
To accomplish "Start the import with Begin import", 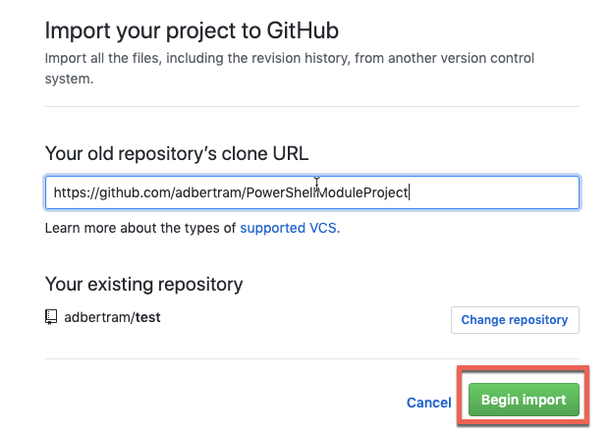I will coord(524,400).
